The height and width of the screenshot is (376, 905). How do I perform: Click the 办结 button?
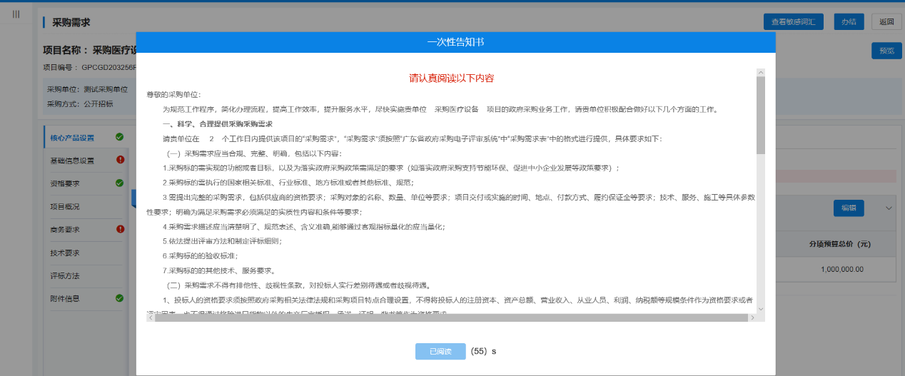tap(849, 22)
